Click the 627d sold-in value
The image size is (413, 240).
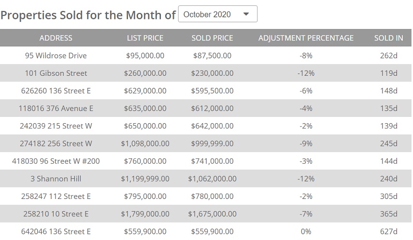point(388,232)
